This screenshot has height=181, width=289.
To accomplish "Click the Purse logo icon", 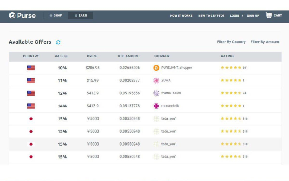I will 12,15.
